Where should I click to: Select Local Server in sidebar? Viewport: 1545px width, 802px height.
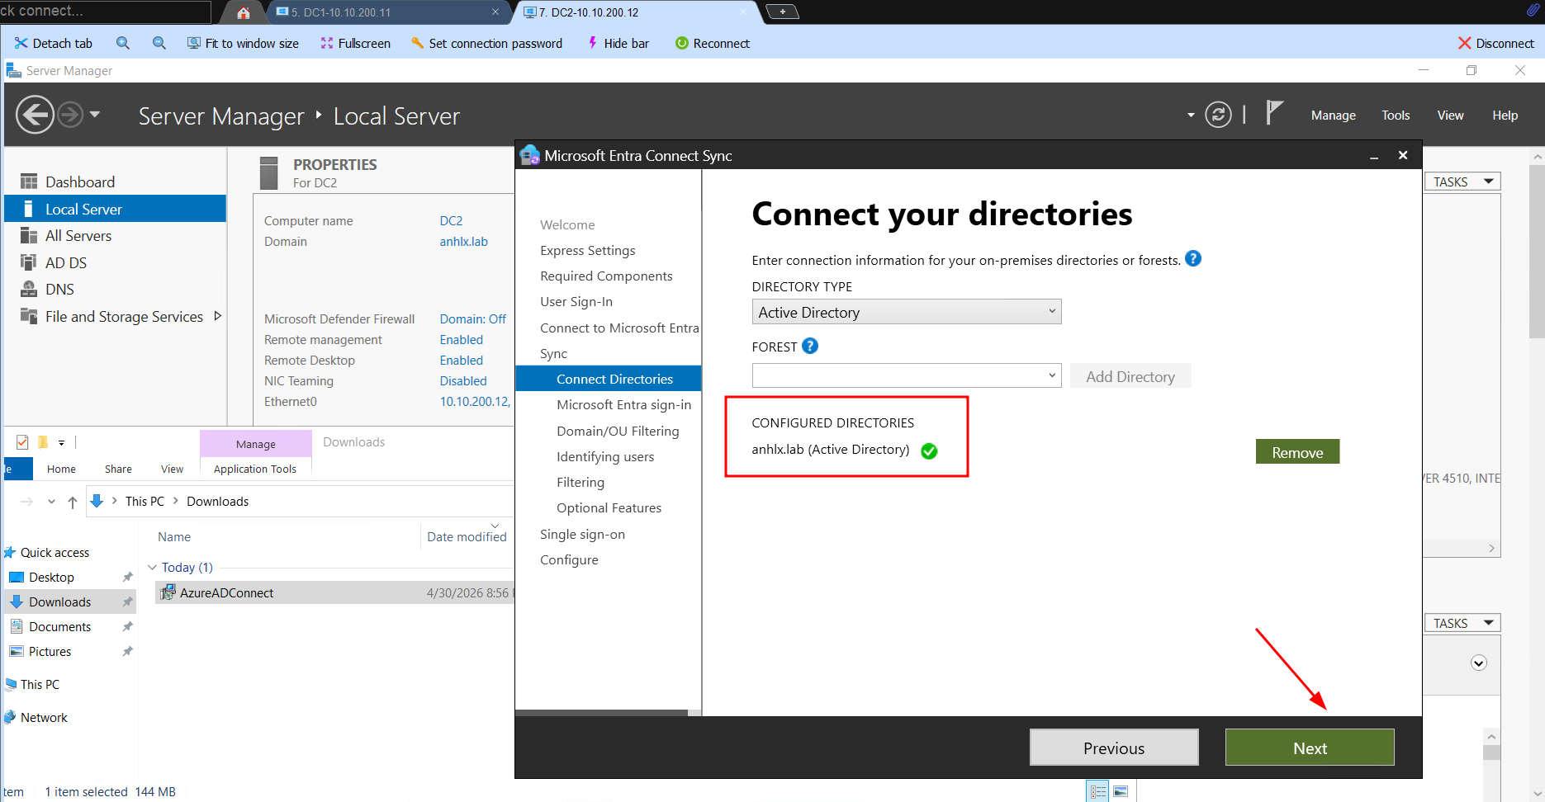(x=116, y=209)
